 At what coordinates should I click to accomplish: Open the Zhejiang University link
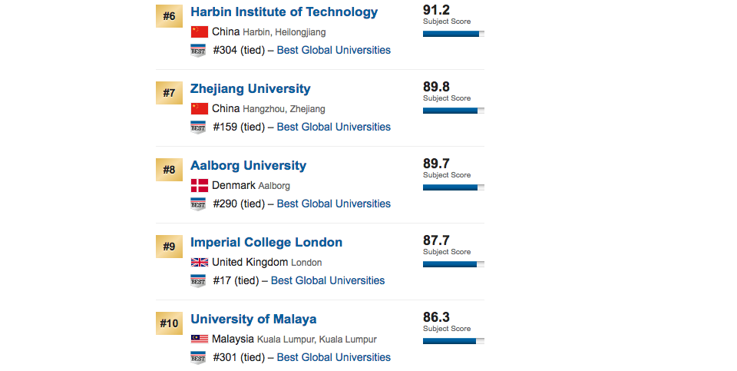click(250, 89)
